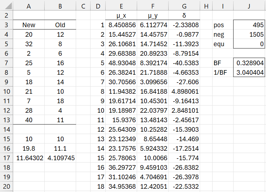Select the pos value 495
This screenshot has width=266, height=192.
249,25
